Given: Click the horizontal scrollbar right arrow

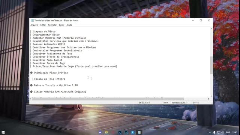Looking at the screenshot, I should click(208, 99).
